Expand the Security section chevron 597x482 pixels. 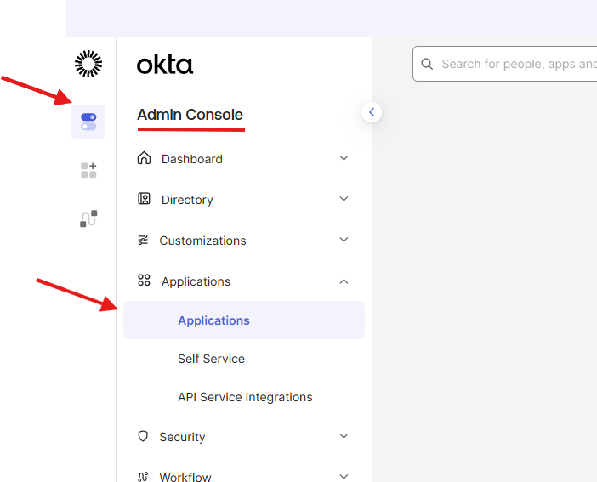pyautogui.click(x=344, y=436)
